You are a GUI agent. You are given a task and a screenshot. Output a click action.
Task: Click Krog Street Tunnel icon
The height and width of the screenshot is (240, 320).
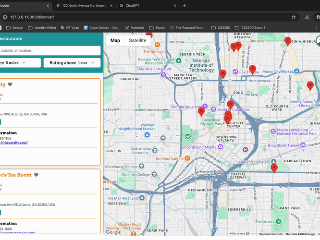(x=303, y=145)
